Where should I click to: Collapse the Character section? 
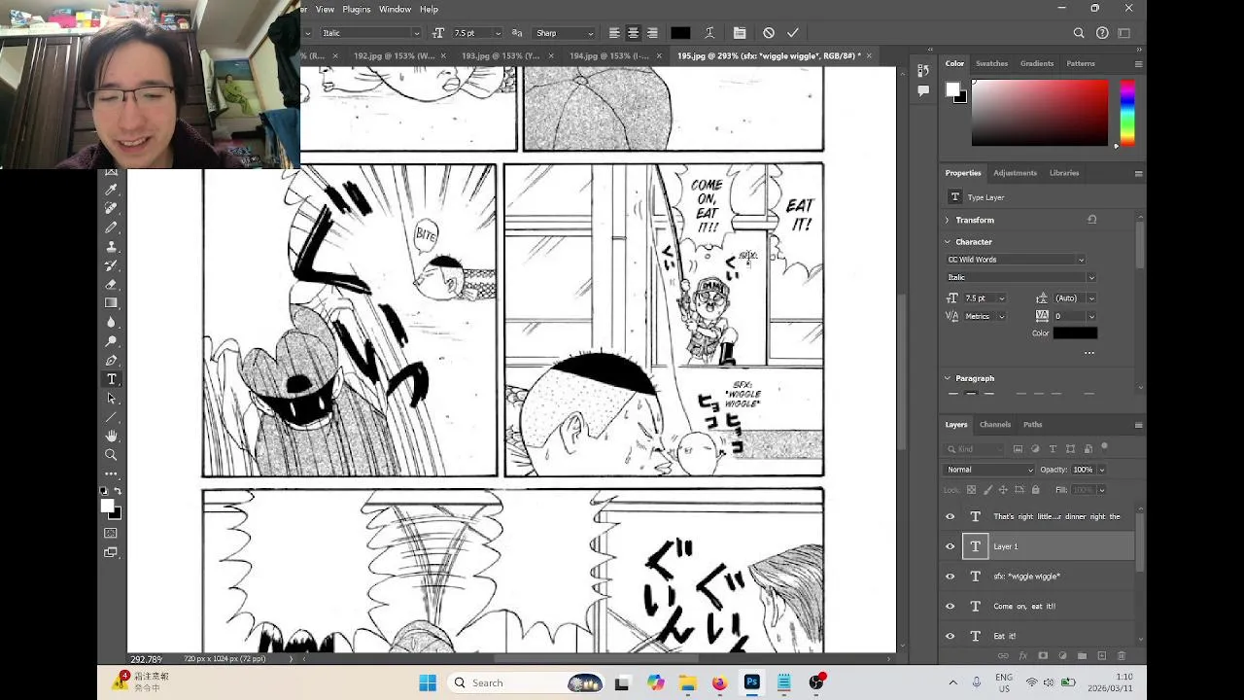949,242
